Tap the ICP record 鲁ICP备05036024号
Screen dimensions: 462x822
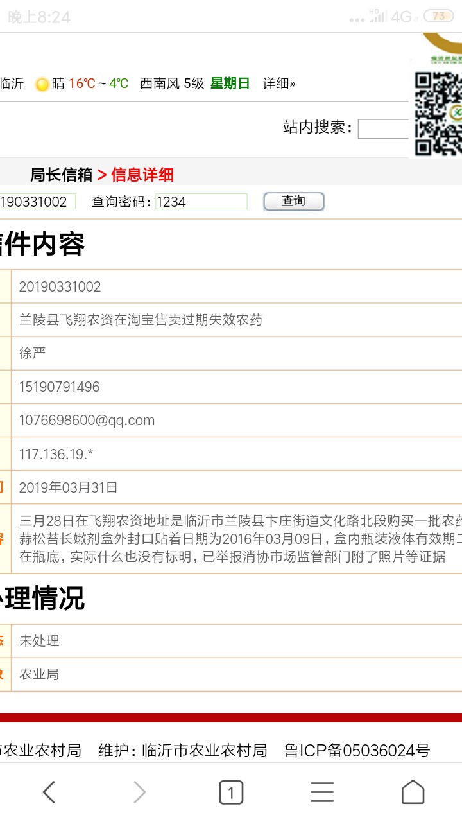[x=357, y=750]
